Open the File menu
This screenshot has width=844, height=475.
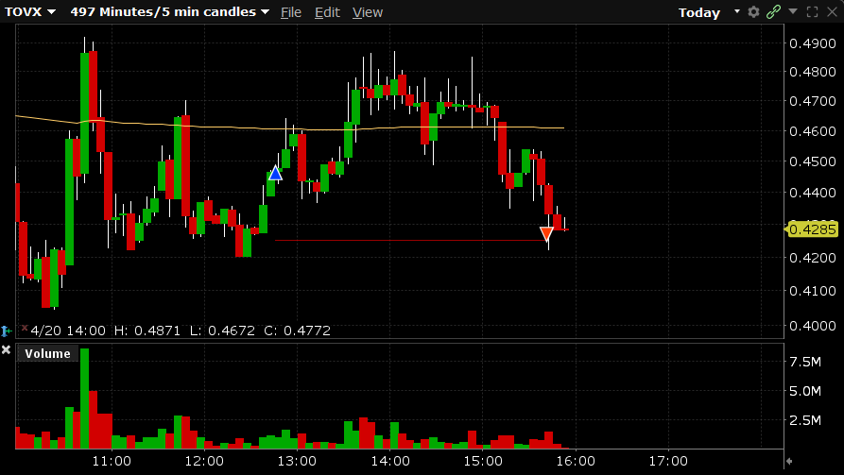[x=291, y=12]
